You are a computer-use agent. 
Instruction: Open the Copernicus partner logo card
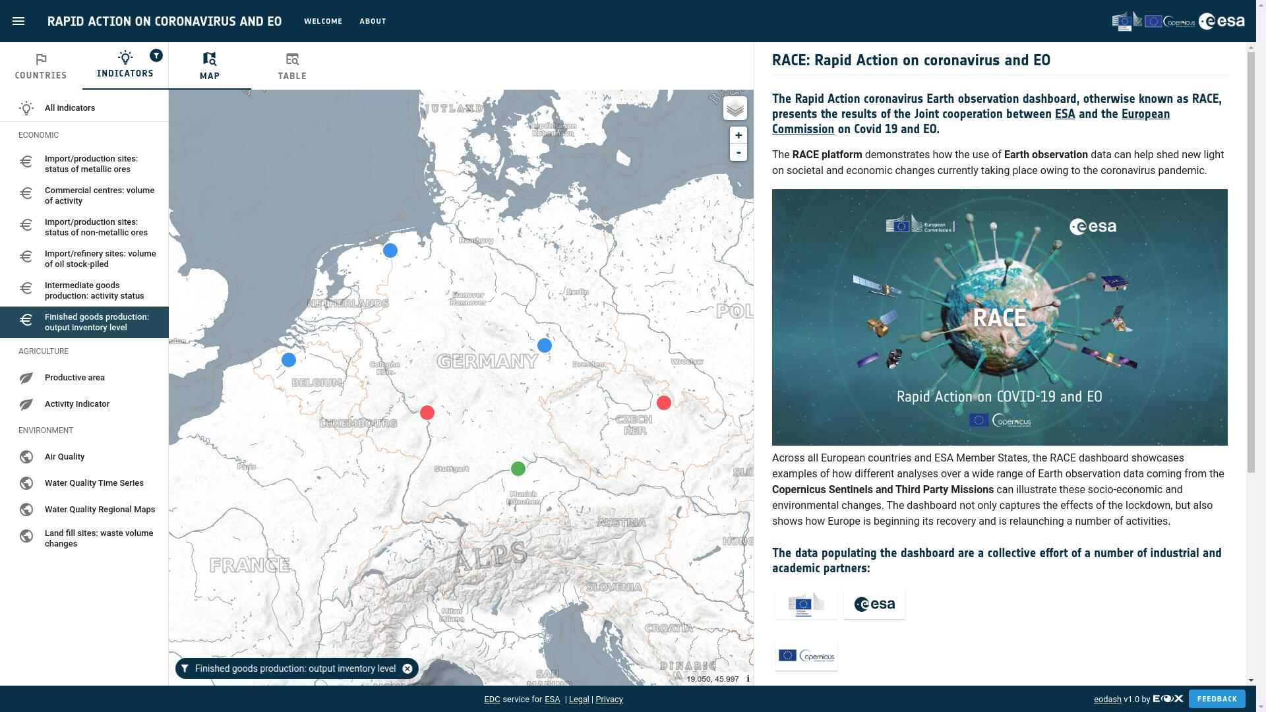click(x=806, y=656)
